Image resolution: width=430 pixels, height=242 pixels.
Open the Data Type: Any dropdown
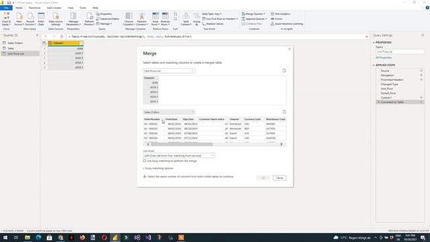[x=212, y=13]
